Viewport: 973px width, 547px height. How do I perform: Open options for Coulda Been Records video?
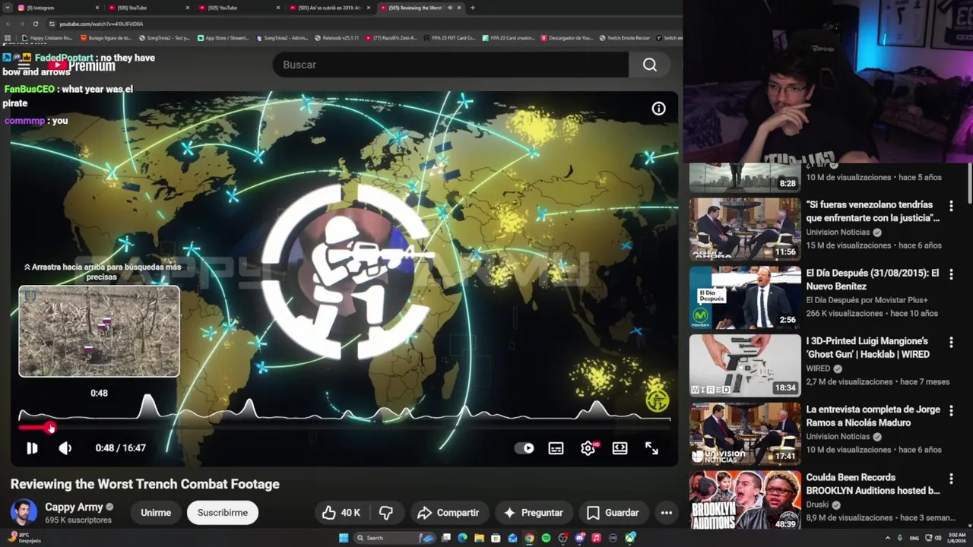(951, 479)
